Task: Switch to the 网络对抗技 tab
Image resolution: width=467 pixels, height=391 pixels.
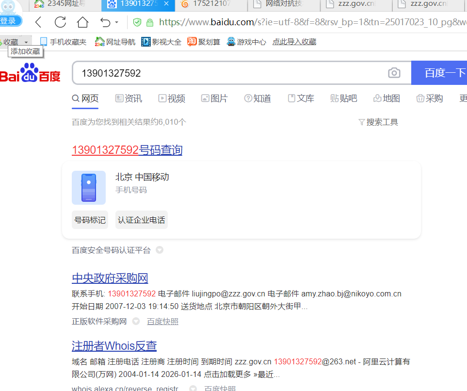Action: coord(284,4)
